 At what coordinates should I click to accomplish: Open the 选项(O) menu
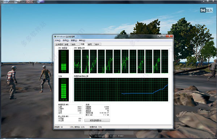pos(65,40)
